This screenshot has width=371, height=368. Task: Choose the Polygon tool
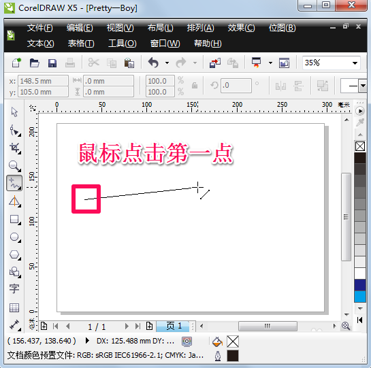[x=15, y=255]
